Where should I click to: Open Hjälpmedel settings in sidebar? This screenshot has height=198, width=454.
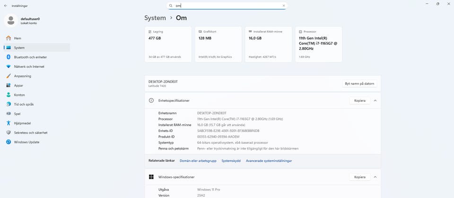point(37,123)
